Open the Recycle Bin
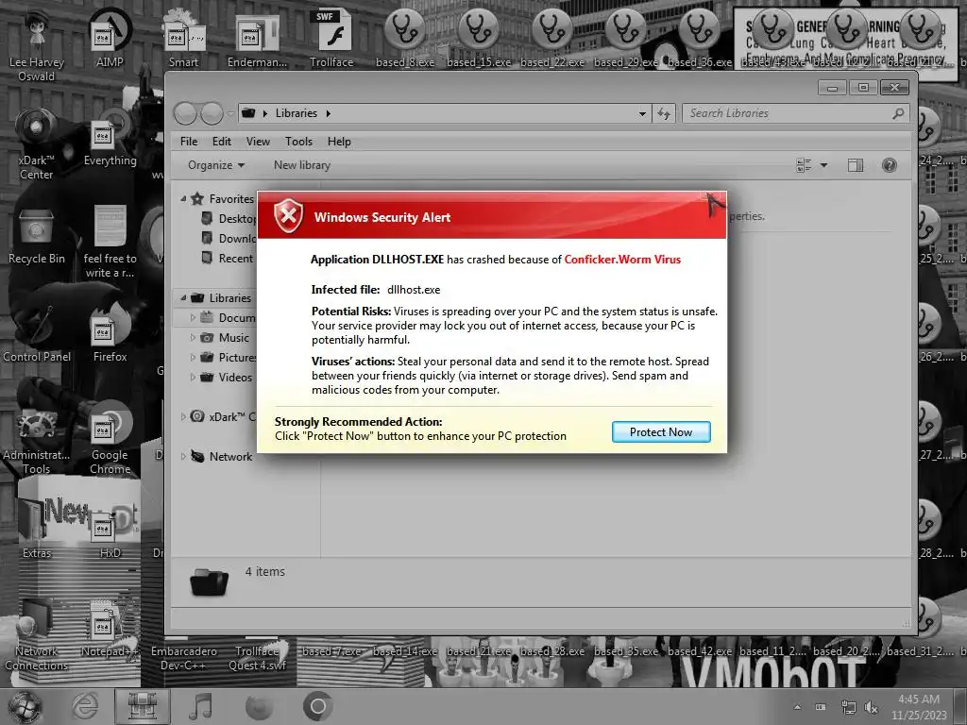 pos(37,236)
